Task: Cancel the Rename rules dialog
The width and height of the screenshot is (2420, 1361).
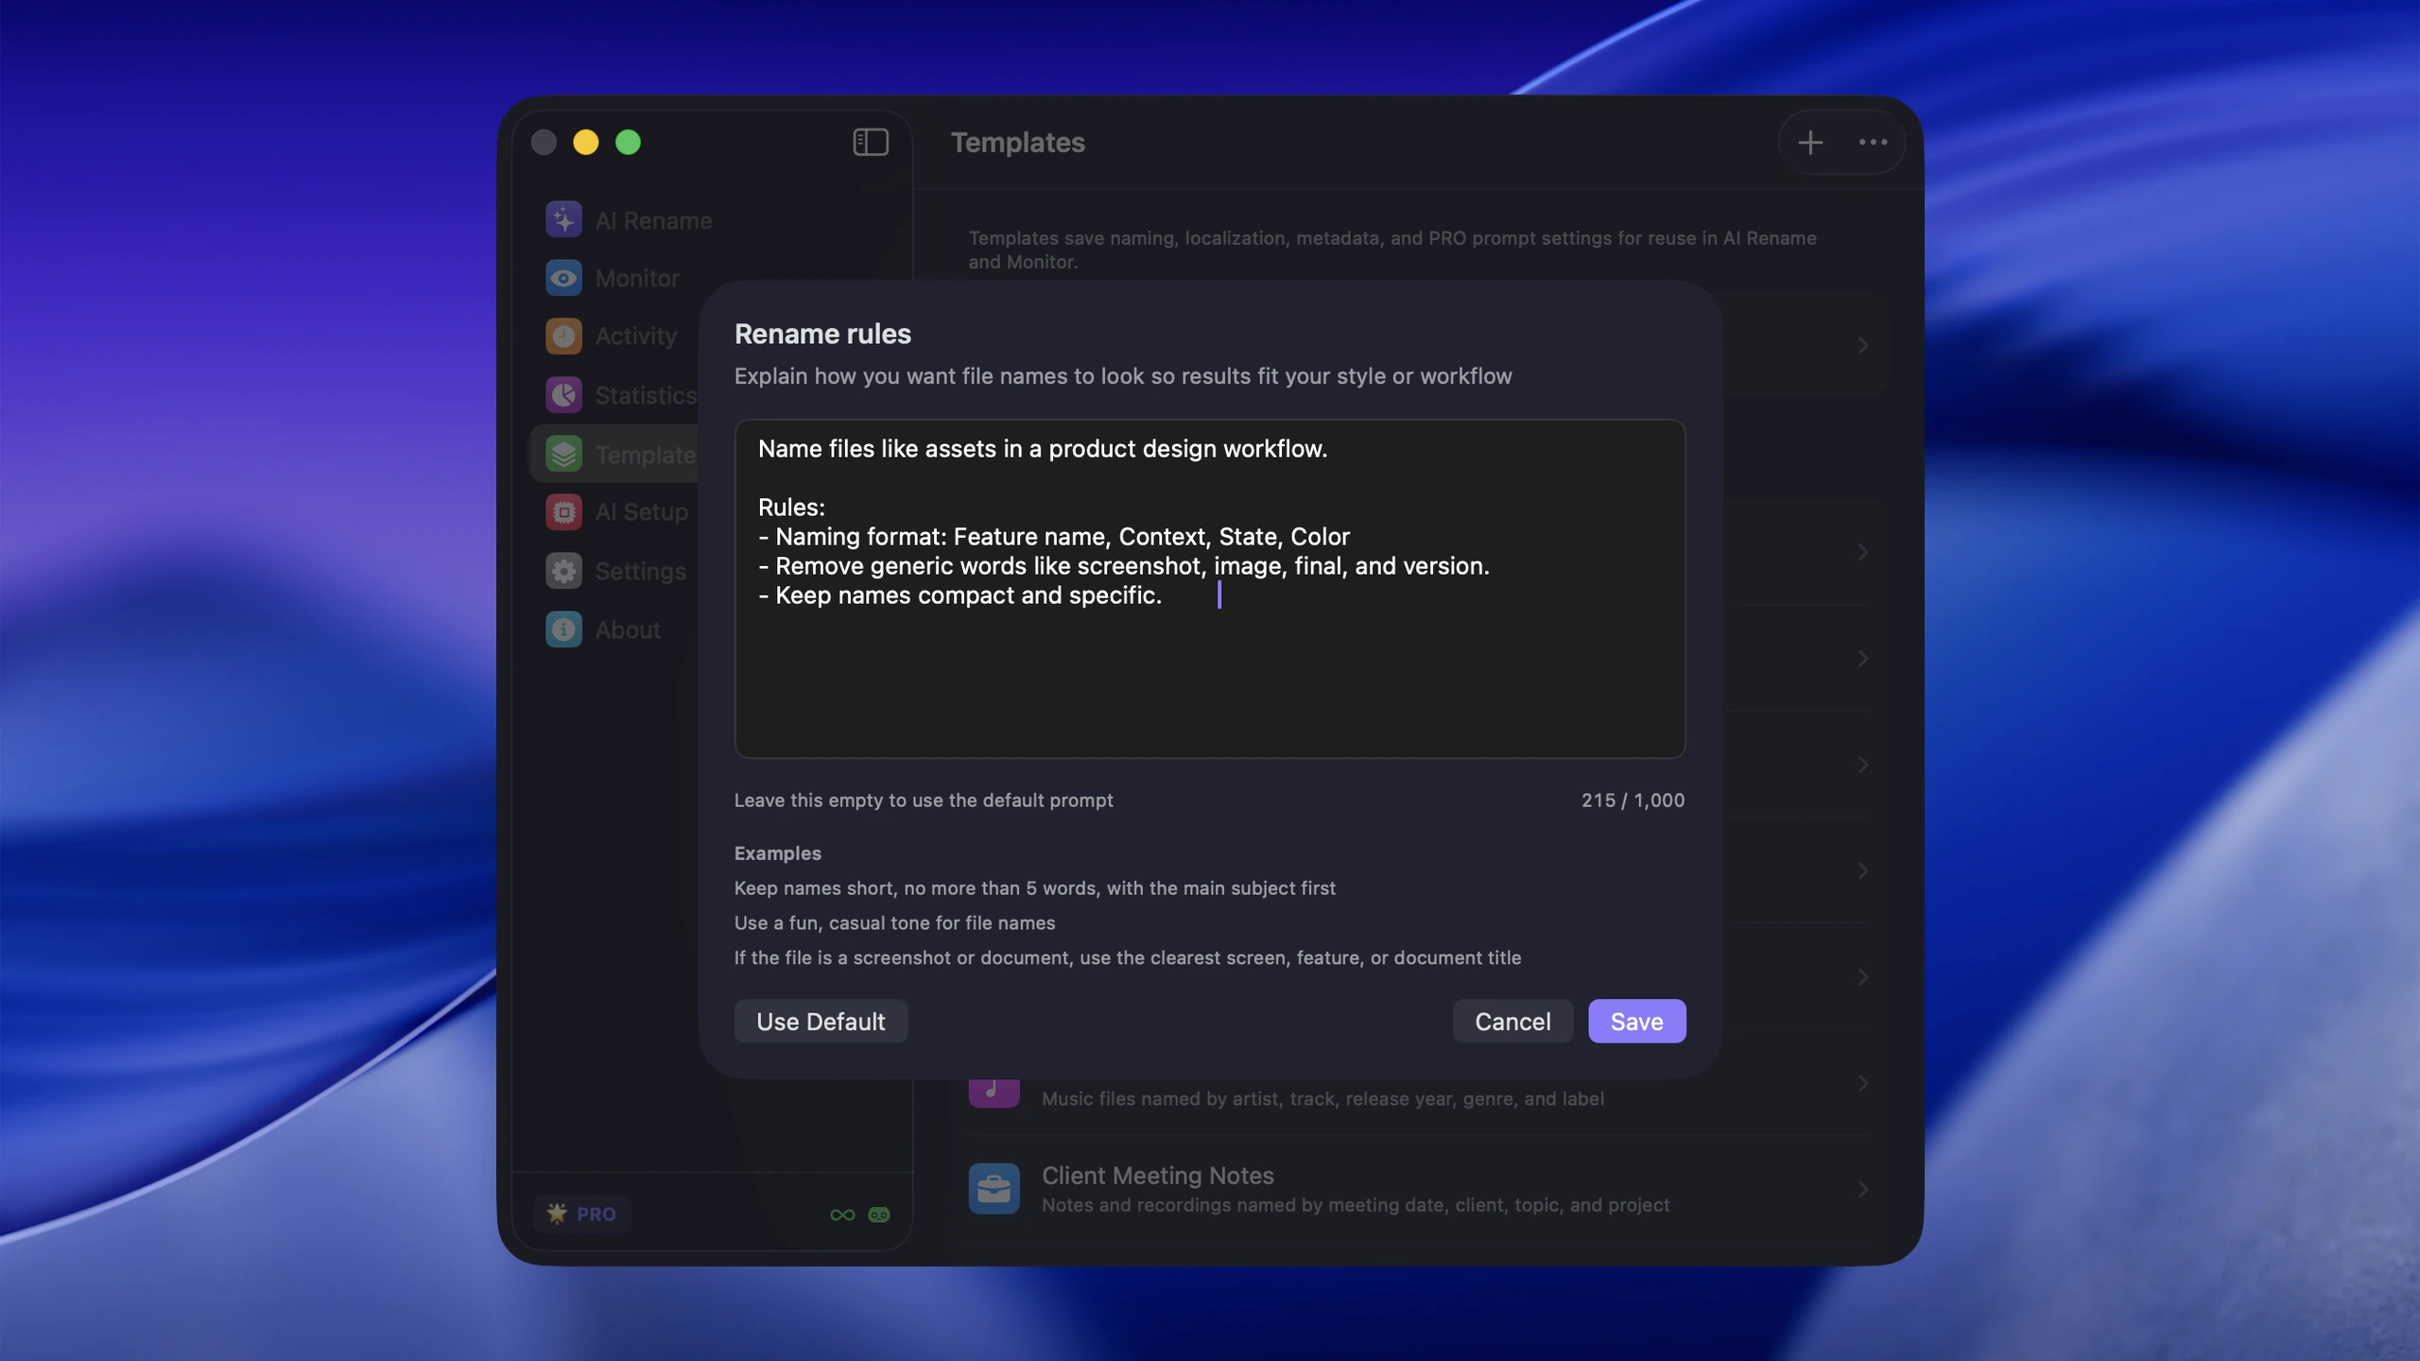Action: point(1512,1021)
